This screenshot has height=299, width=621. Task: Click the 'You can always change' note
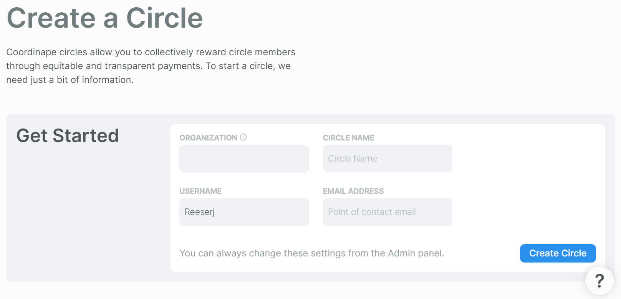[x=312, y=253]
